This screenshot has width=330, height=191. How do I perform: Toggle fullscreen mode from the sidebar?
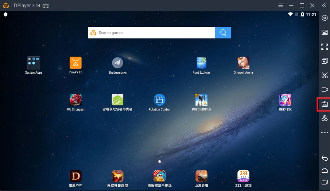tap(325, 47)
